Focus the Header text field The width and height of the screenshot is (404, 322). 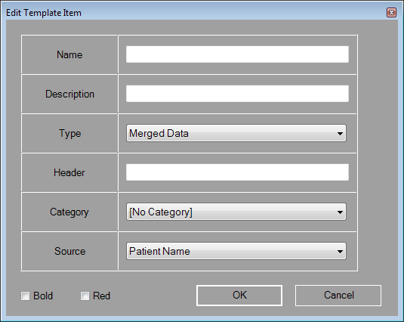(237, 172)
